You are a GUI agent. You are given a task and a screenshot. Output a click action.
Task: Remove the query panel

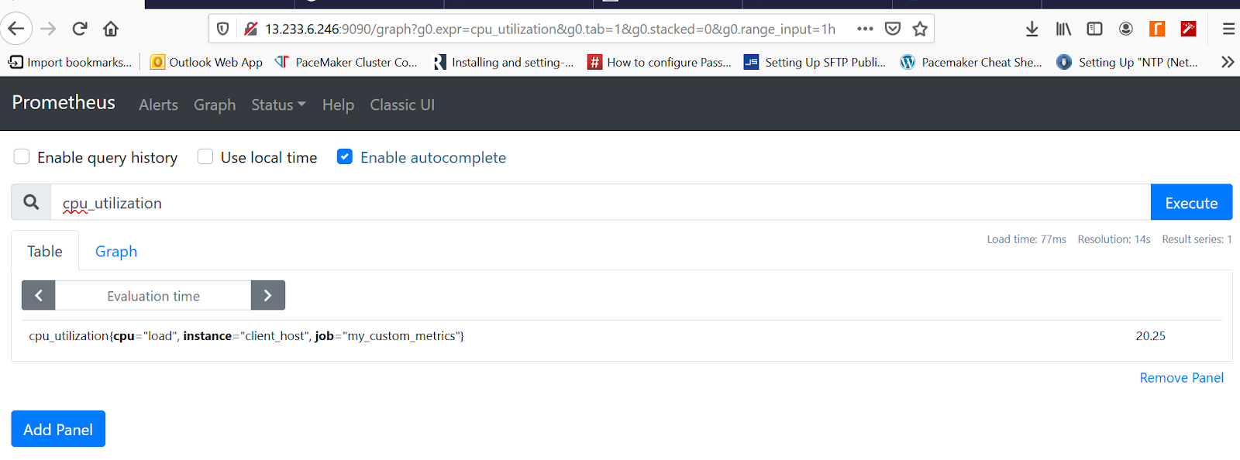(1181, 377)
